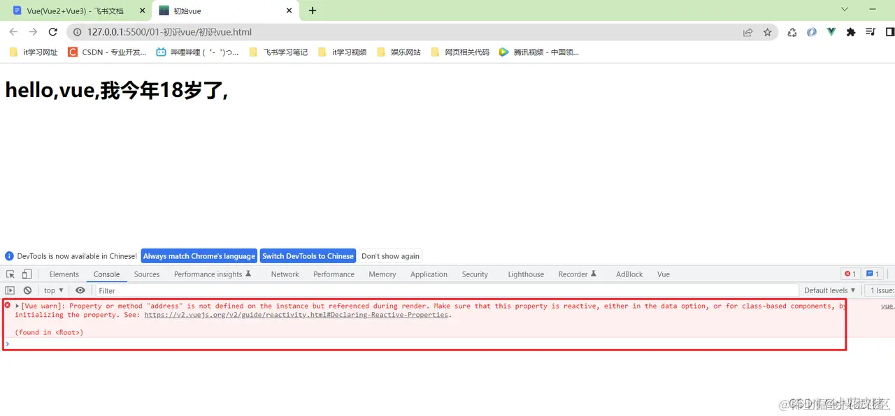This screenshot has width=895, height=416.
Task: Expand the Vue warn message triangle
Action: click(17, 306)
